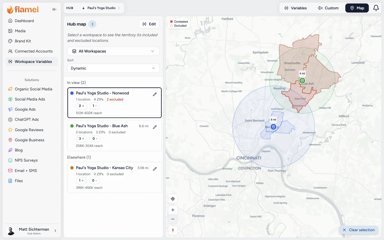This screenshot has height=240, width=384.
Task: Open Social Media Ads
Action: [32, 99]
